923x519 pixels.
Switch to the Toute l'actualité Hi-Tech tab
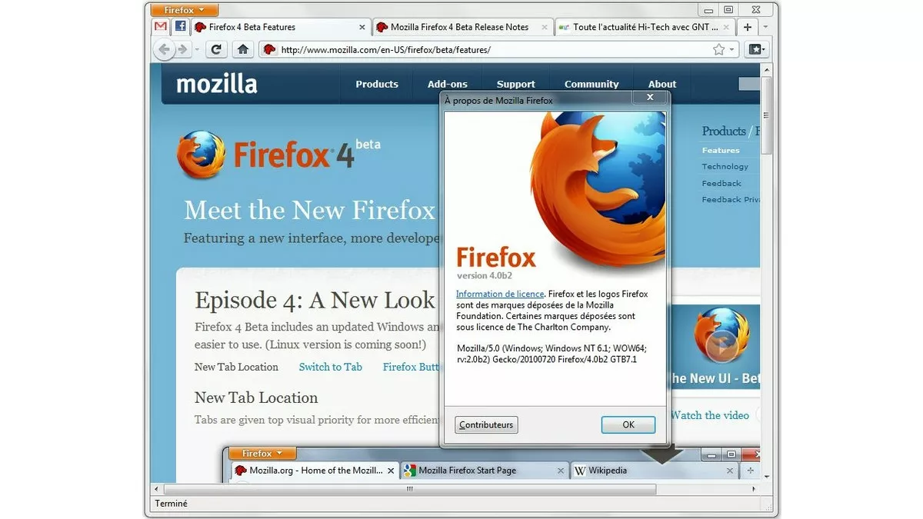645,27
